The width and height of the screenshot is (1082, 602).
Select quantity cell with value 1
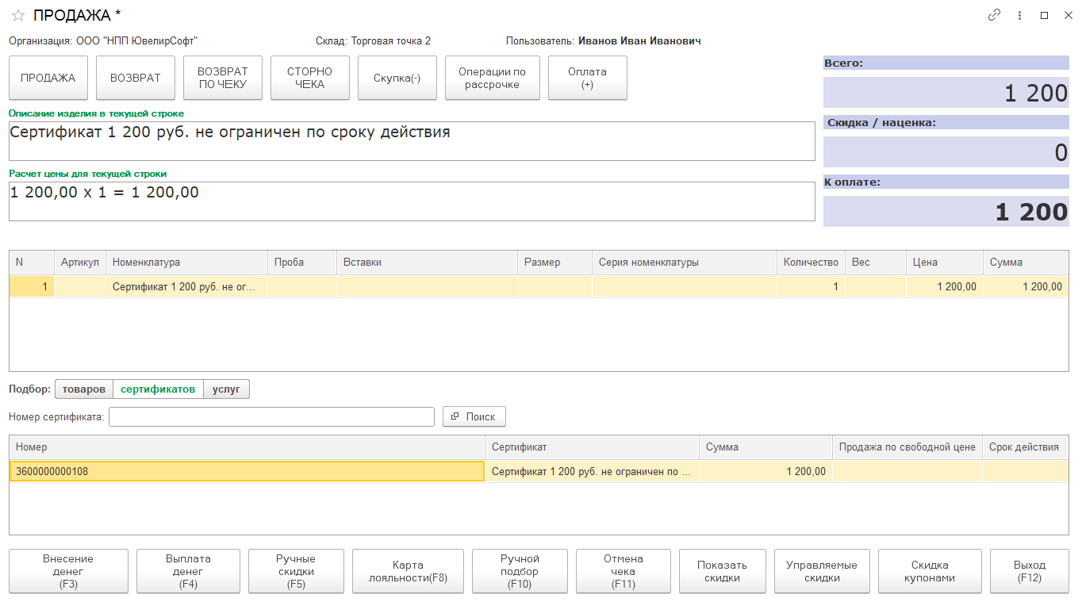[811, 286]
